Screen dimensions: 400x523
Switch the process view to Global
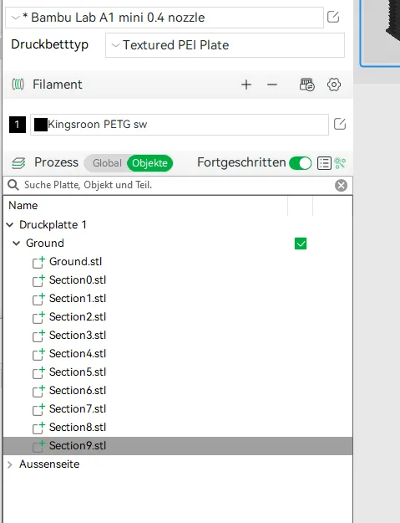pos(107,163)
